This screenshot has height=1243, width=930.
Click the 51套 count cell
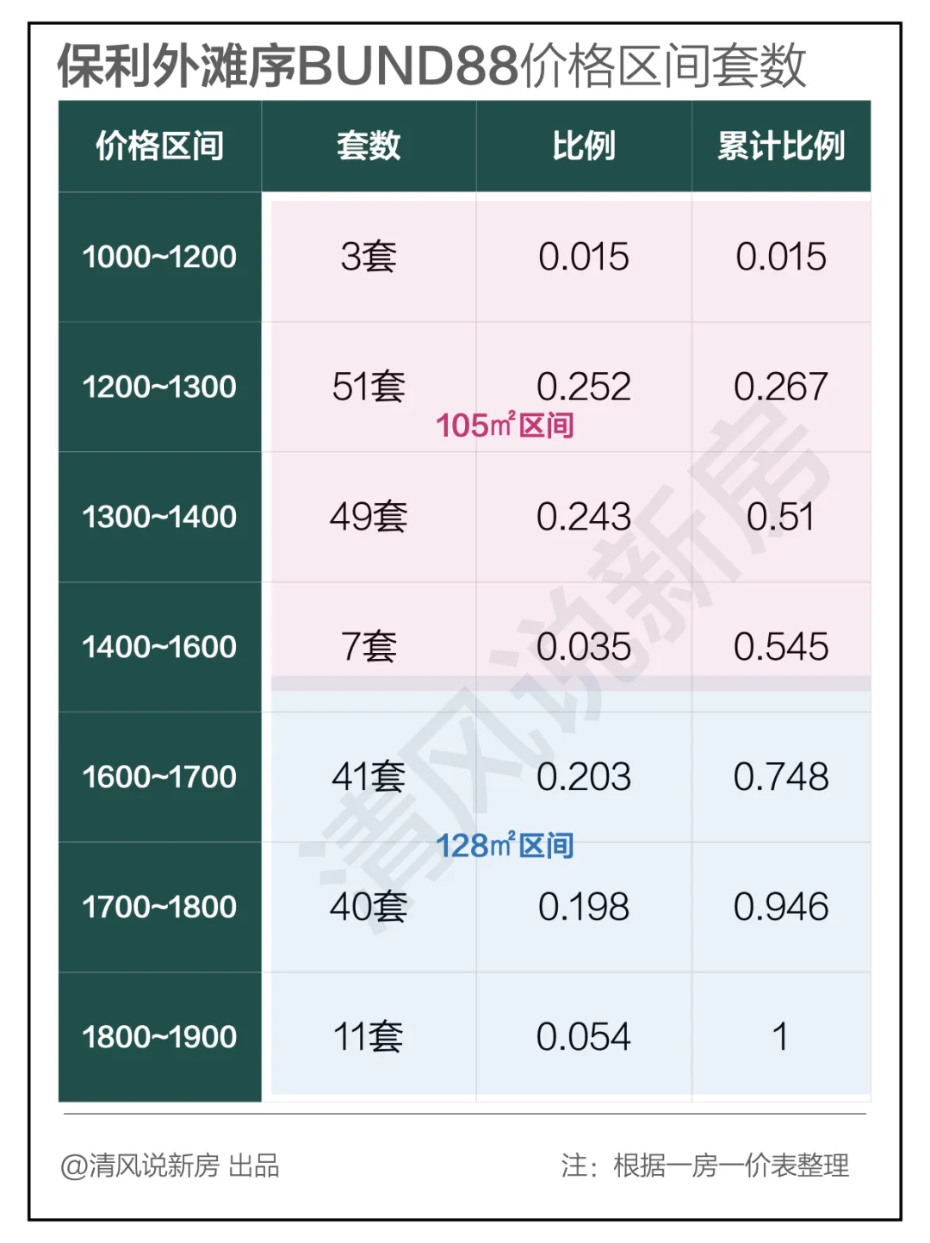click(x=369, y=387)
